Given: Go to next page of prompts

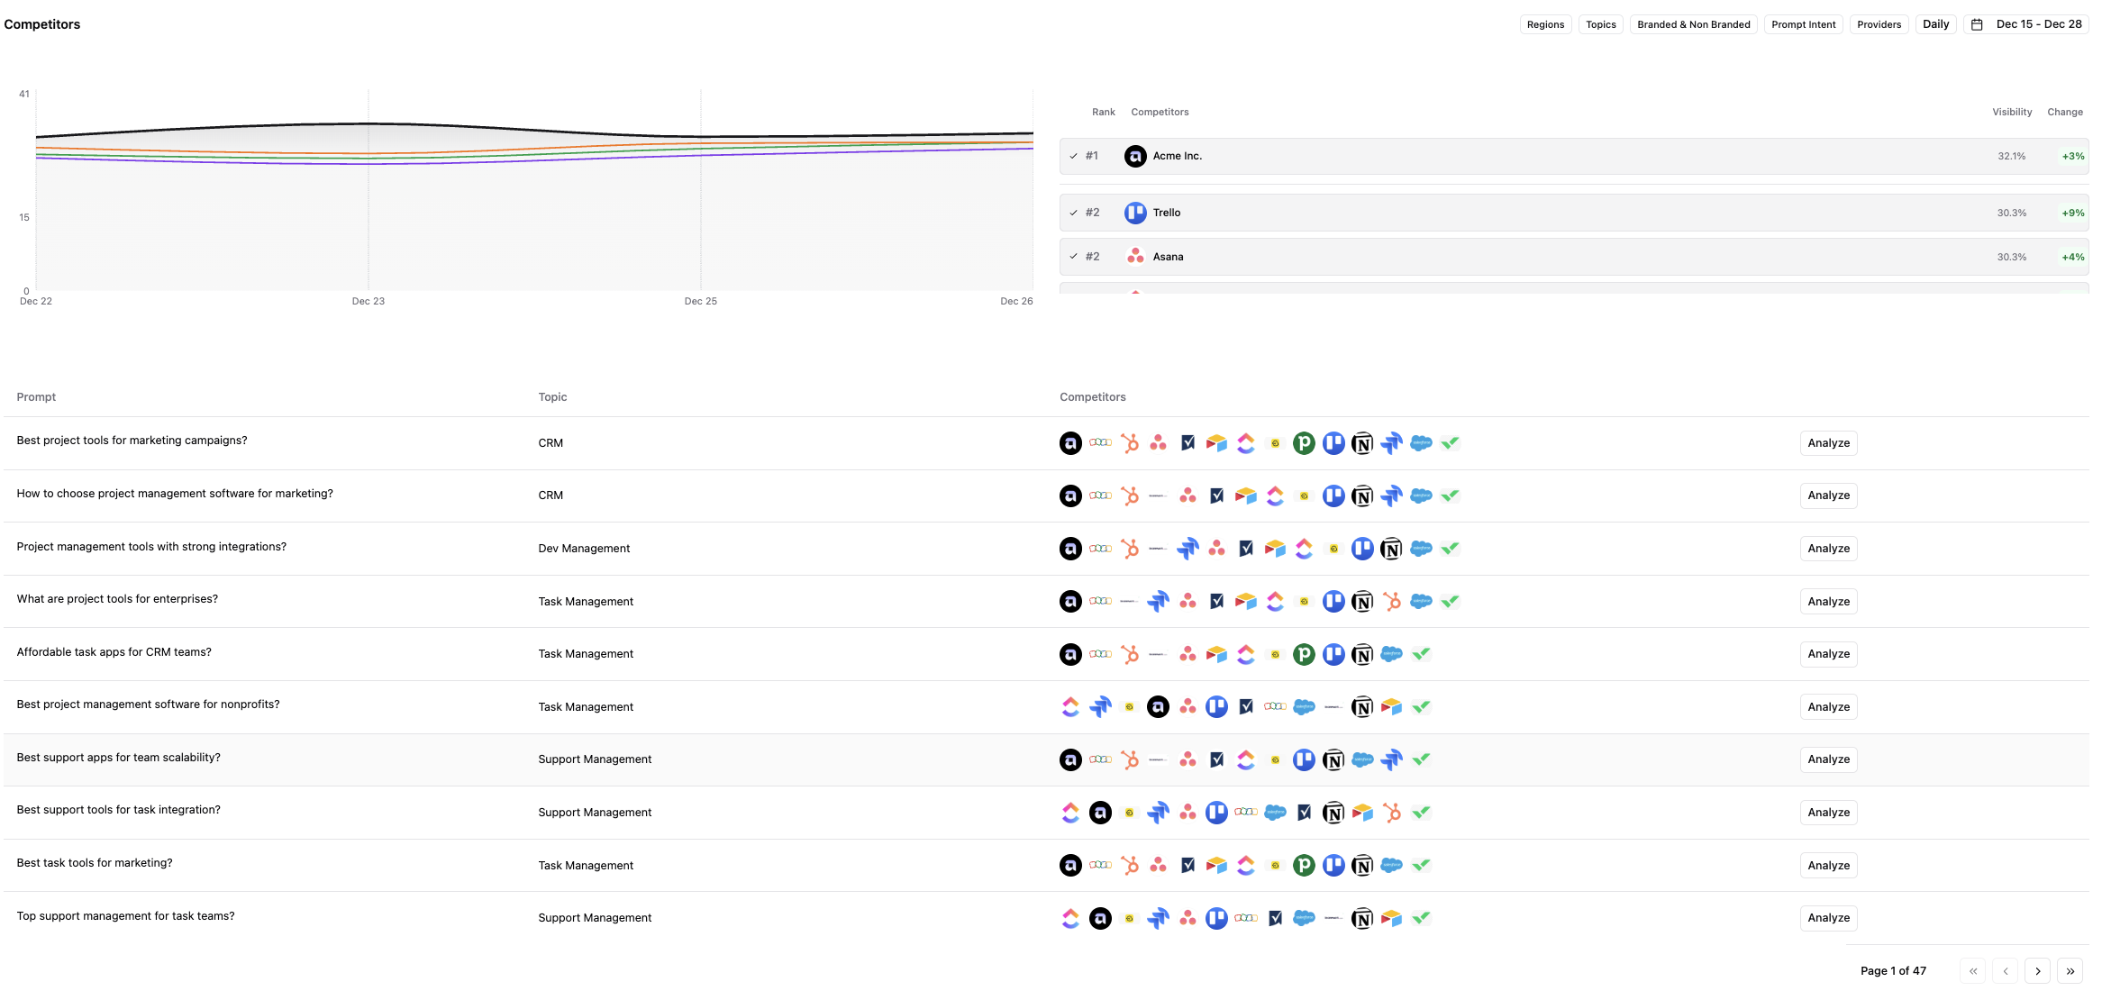Looking at the screenshot, I should point(2037,971).
